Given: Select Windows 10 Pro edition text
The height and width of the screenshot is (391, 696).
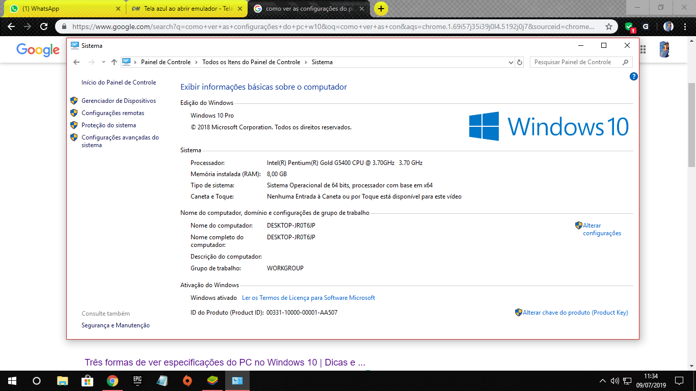Looking at the screenshot, I should (x=212, y=116).
